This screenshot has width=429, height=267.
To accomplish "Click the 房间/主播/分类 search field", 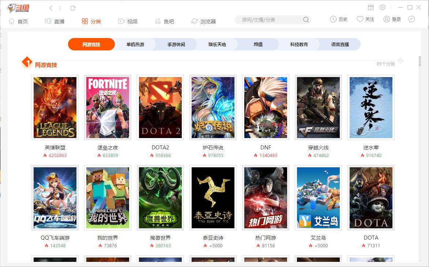I will (269, 20).
